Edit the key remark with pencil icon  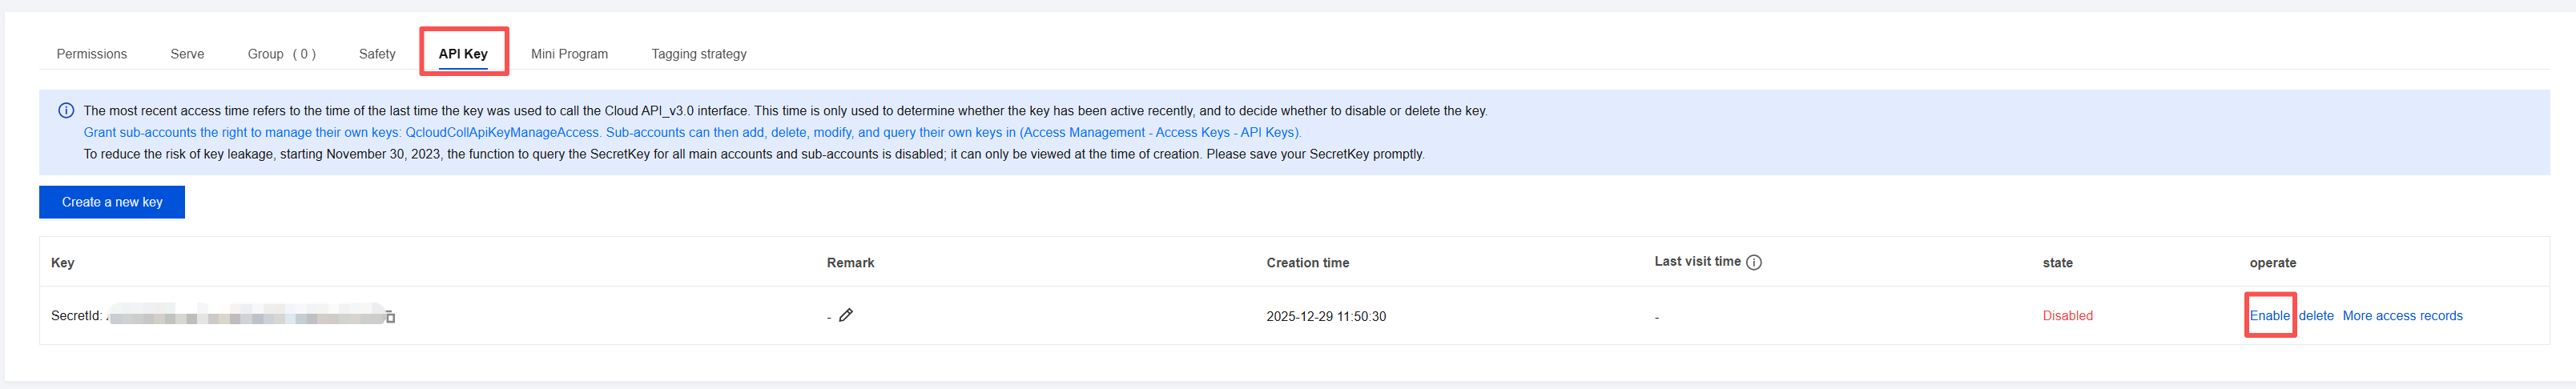[x=846, y=315]
